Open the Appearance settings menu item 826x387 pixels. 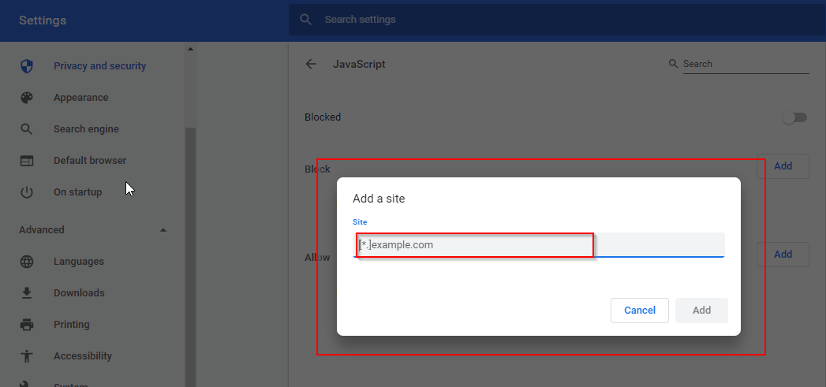80,98
